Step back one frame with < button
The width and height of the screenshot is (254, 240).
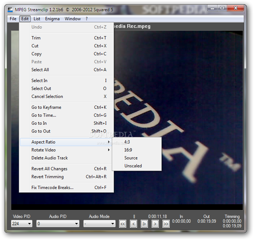(x=134, y=224)
